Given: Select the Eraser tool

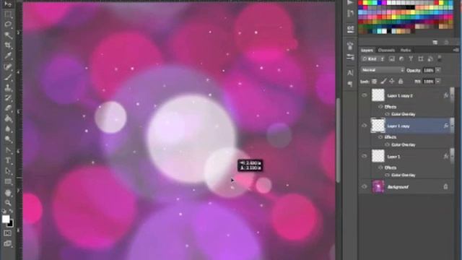Looking at the screenshot, I should [8, 108].
